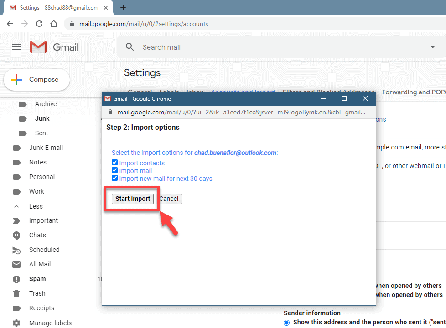Open the Archive label
The width and height of the screenshot is (446, 328).
point(46,104)
